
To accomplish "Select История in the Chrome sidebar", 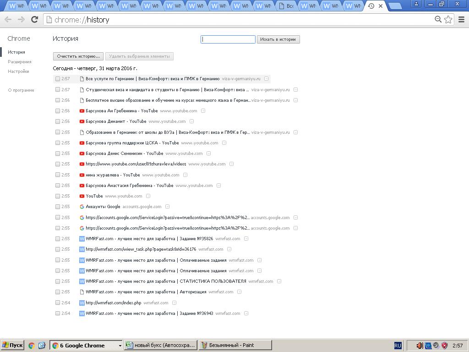I will (16, 52).
